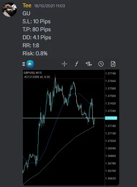The width and height of the screenshot is (137, 187).
Task: Click the message timestamp 18/10/2021 11:03
Action: 49,6
